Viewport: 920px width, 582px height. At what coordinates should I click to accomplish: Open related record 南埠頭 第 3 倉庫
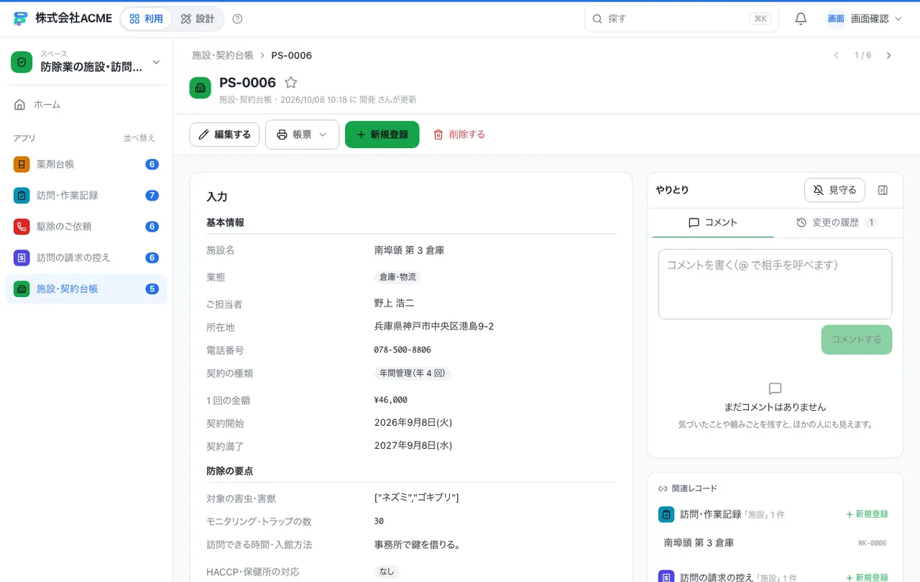point(775,543)
